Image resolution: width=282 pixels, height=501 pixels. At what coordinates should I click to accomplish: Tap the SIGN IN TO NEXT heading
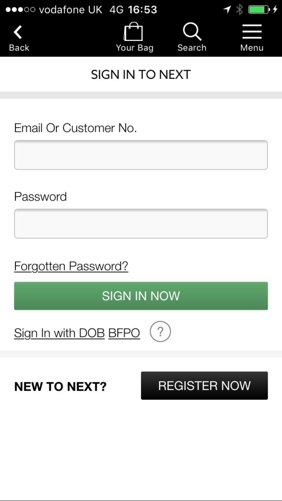click(141, 75)
